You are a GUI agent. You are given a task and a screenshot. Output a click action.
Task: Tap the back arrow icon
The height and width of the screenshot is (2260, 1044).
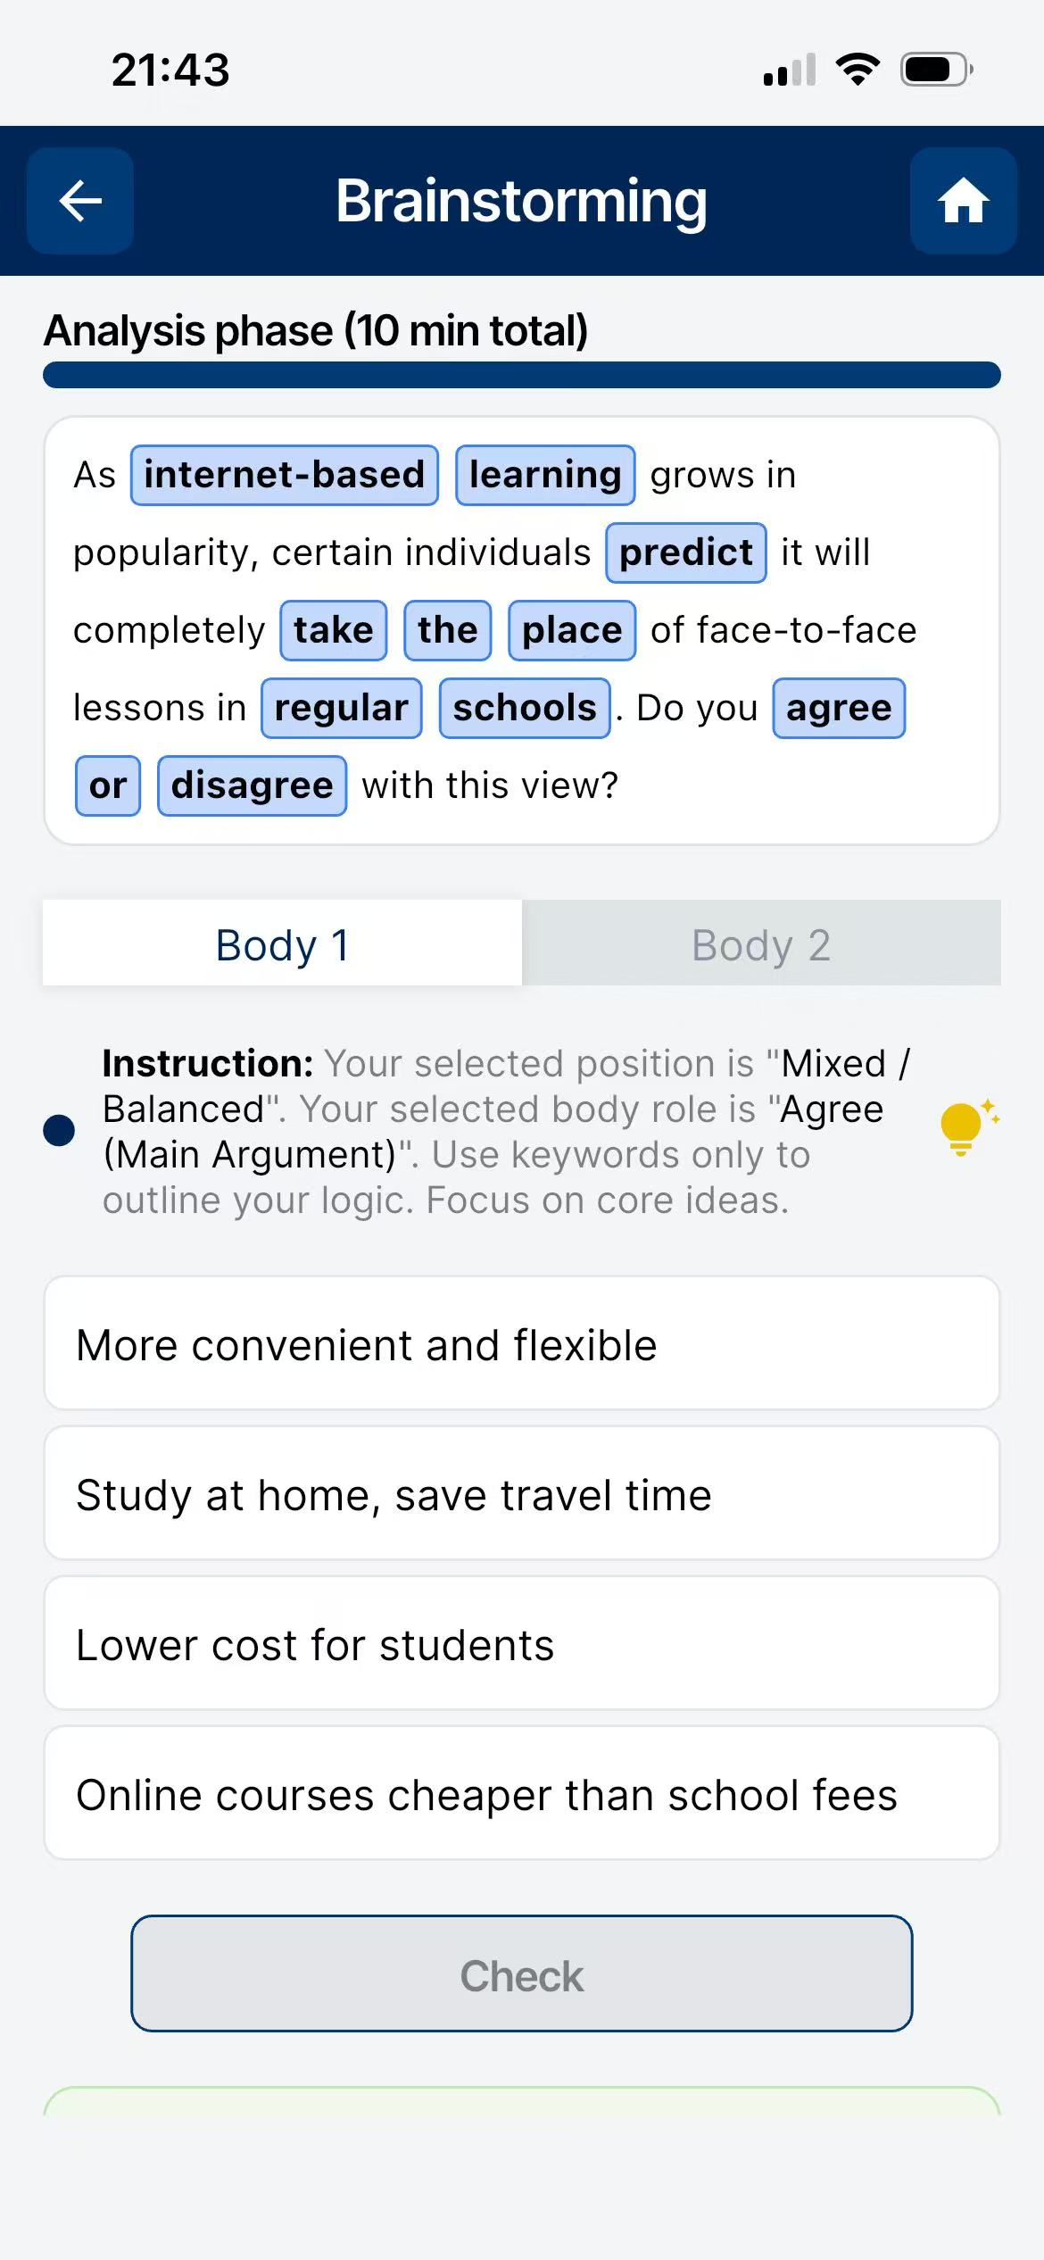point(80,201)
